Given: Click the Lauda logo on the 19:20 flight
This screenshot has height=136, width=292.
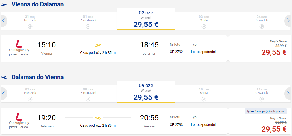Looking at the screenshot, I should pyautogui.click(x=19, y=117).
